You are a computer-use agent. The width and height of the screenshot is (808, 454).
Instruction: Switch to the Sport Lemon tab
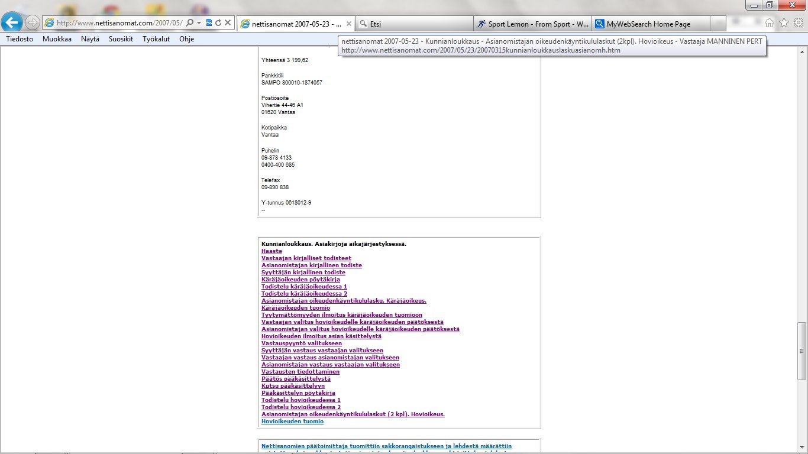(x=532, y=24)
